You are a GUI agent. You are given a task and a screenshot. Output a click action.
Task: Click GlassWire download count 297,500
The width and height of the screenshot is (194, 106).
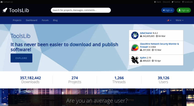pyautogui.click(x=145, y=50)
